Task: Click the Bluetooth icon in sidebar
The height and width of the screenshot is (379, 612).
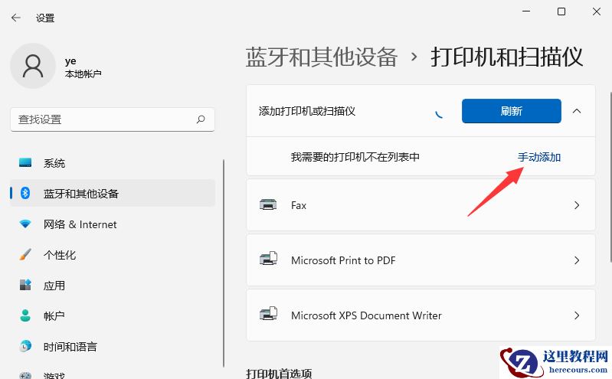Action: pyautogui.click(x=25, y=193)
